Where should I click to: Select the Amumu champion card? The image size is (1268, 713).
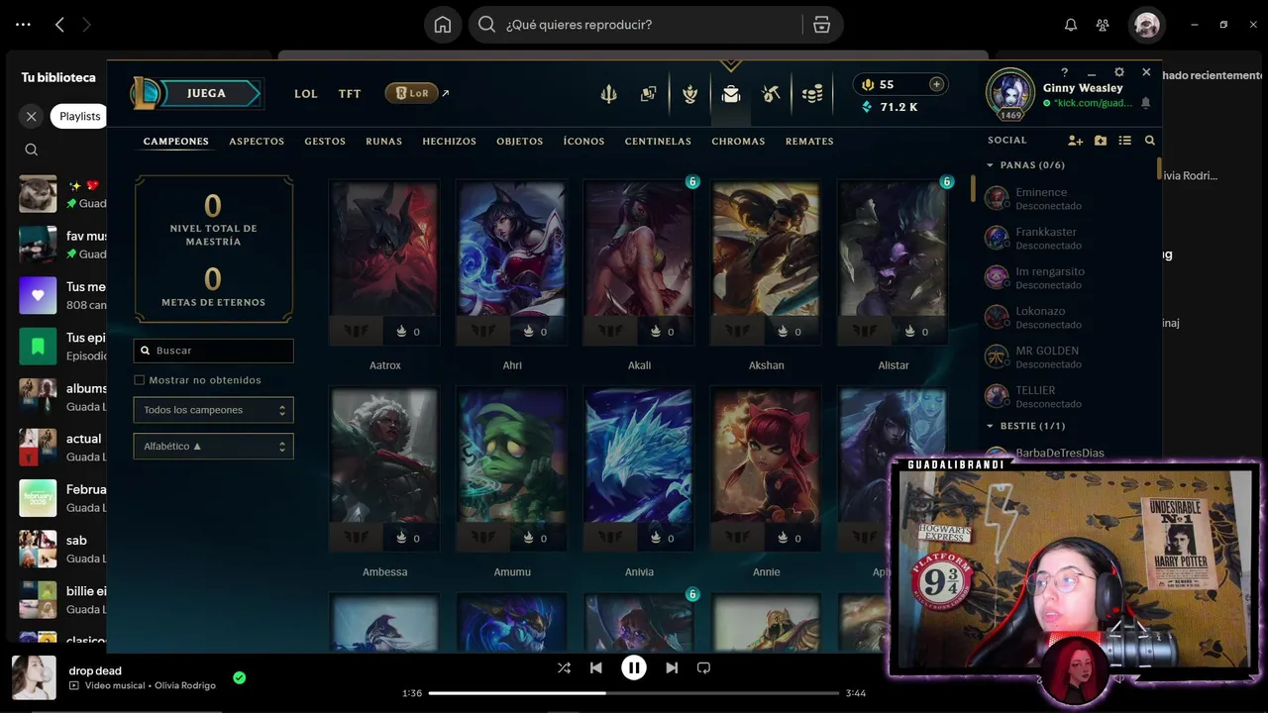tap(511, 469)
